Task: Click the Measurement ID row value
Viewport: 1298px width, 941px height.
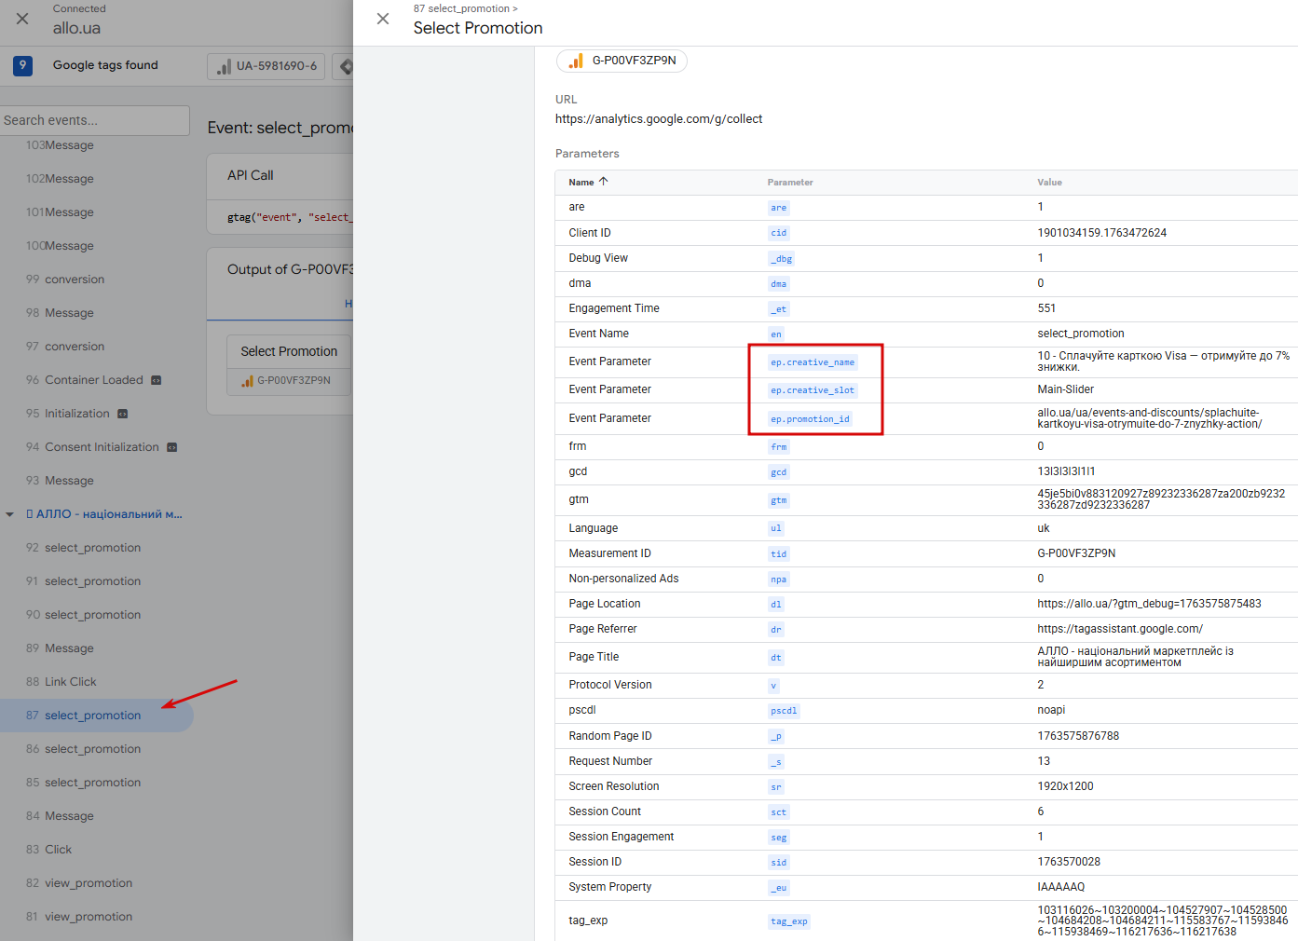Action: (x=1076, y=553)
